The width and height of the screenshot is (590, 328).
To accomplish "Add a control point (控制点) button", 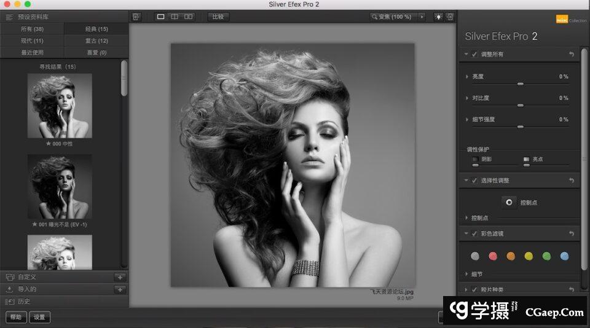I will [x=509, y=202].
